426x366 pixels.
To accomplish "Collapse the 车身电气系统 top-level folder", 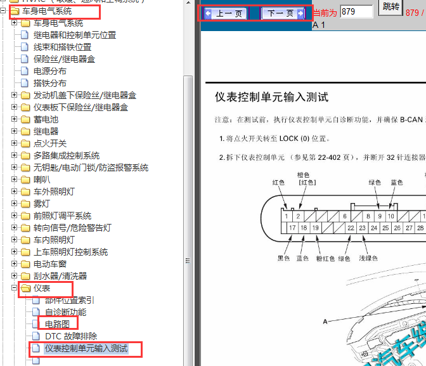I will (x=3, y=11).
